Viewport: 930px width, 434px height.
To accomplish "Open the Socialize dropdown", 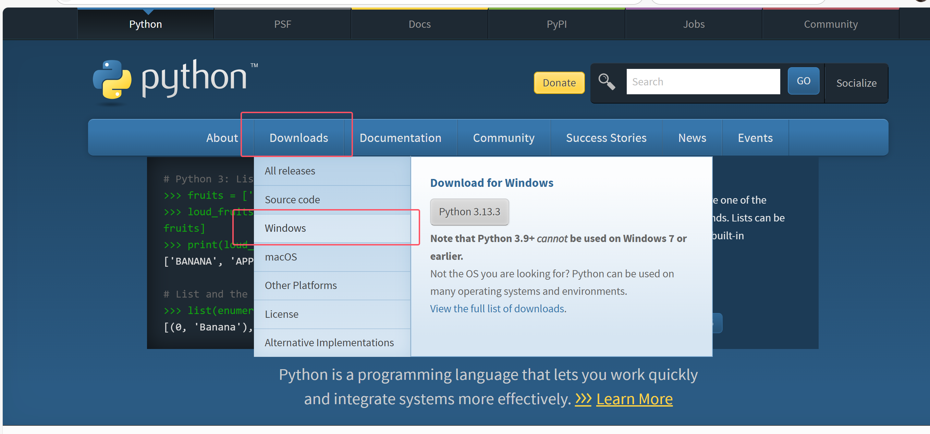I will [856, 83].
